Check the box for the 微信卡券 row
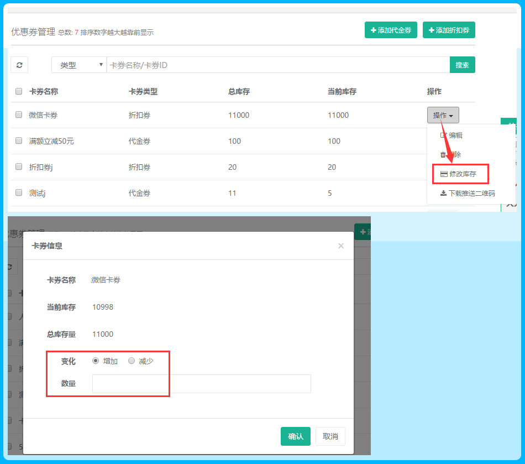525x464 pixels. [19, 115]
